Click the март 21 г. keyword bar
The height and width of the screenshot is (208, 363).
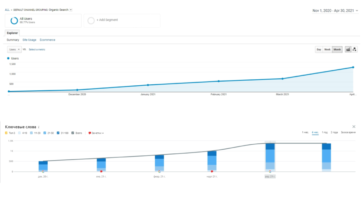(212, 162)
